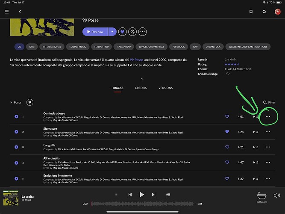Play track 2 Sfumature
This screenshot has width=285, height=214.
16,132
